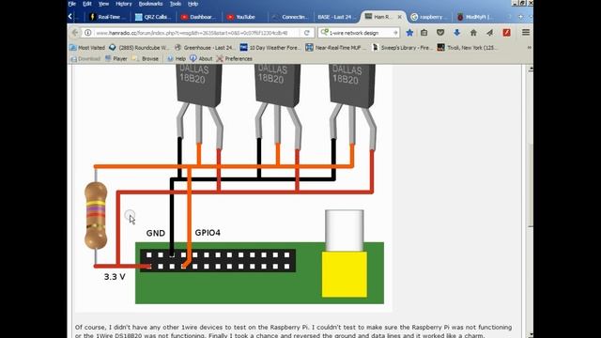Viewport: 601px width, 338px height.
Task: Expand hidden bookmarks with chevron
Action: click(529, 48)
